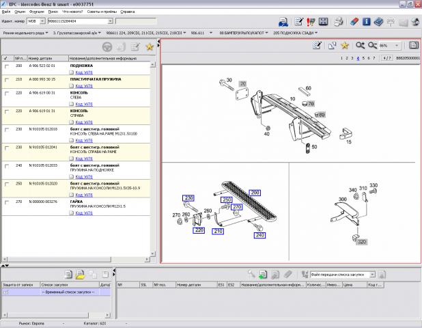Select the 'Временный список закупки' row

(56, 292)
